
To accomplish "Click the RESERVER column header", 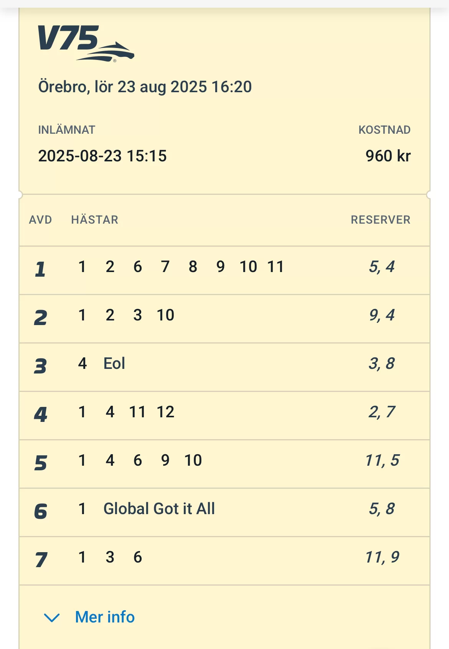I will pyautogui.click(x=380, y=220).
